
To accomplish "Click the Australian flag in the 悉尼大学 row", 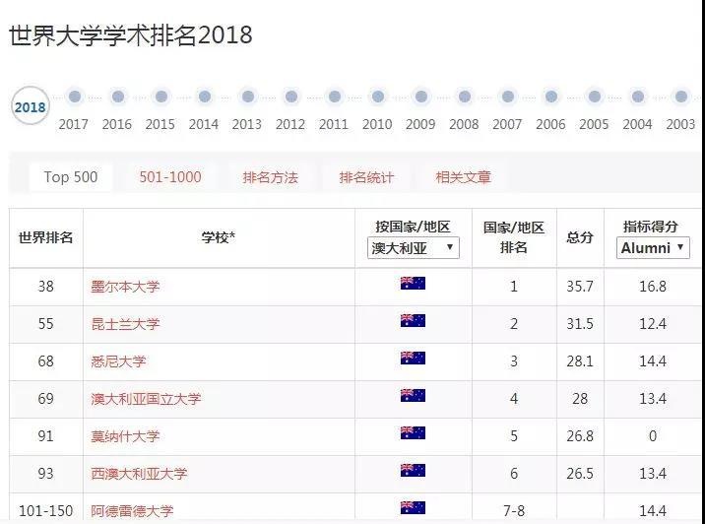I will coord(413,358).
